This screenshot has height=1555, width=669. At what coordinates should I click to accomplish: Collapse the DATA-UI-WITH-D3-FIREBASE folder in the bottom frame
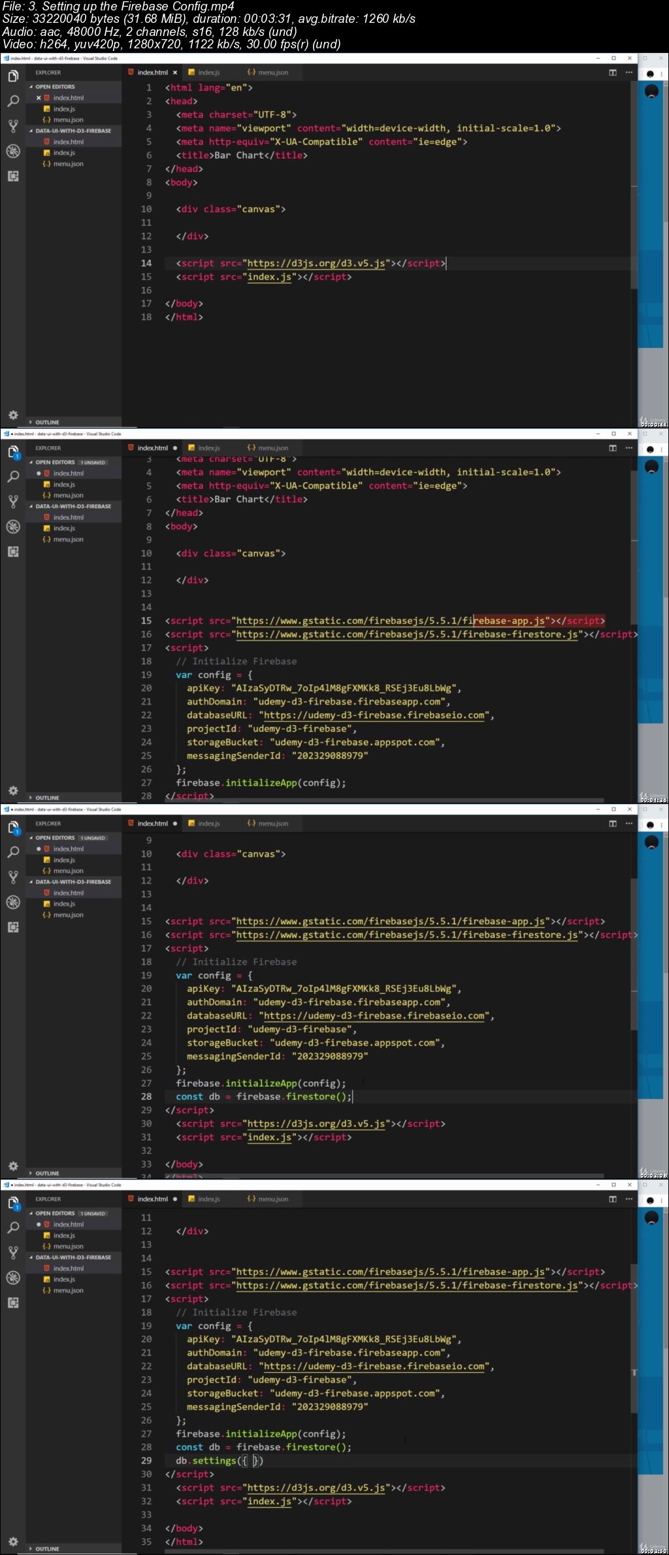tap(73, 1257)
